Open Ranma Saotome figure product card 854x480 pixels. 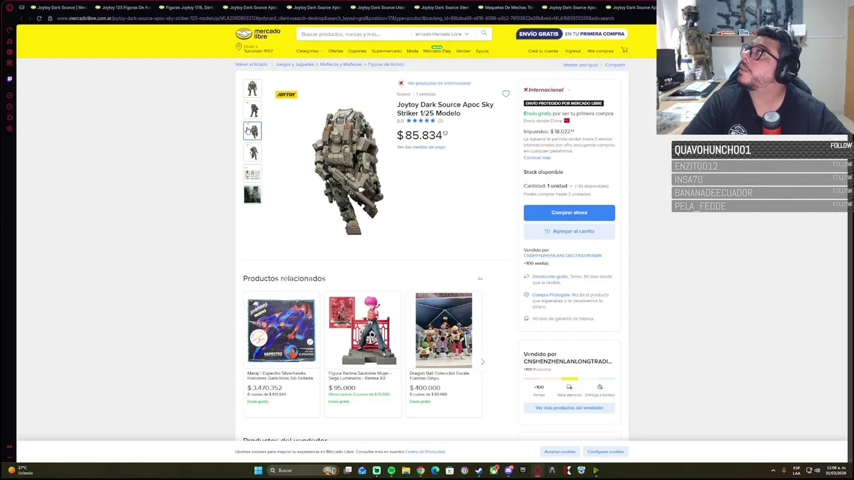(x=362, y=354)
